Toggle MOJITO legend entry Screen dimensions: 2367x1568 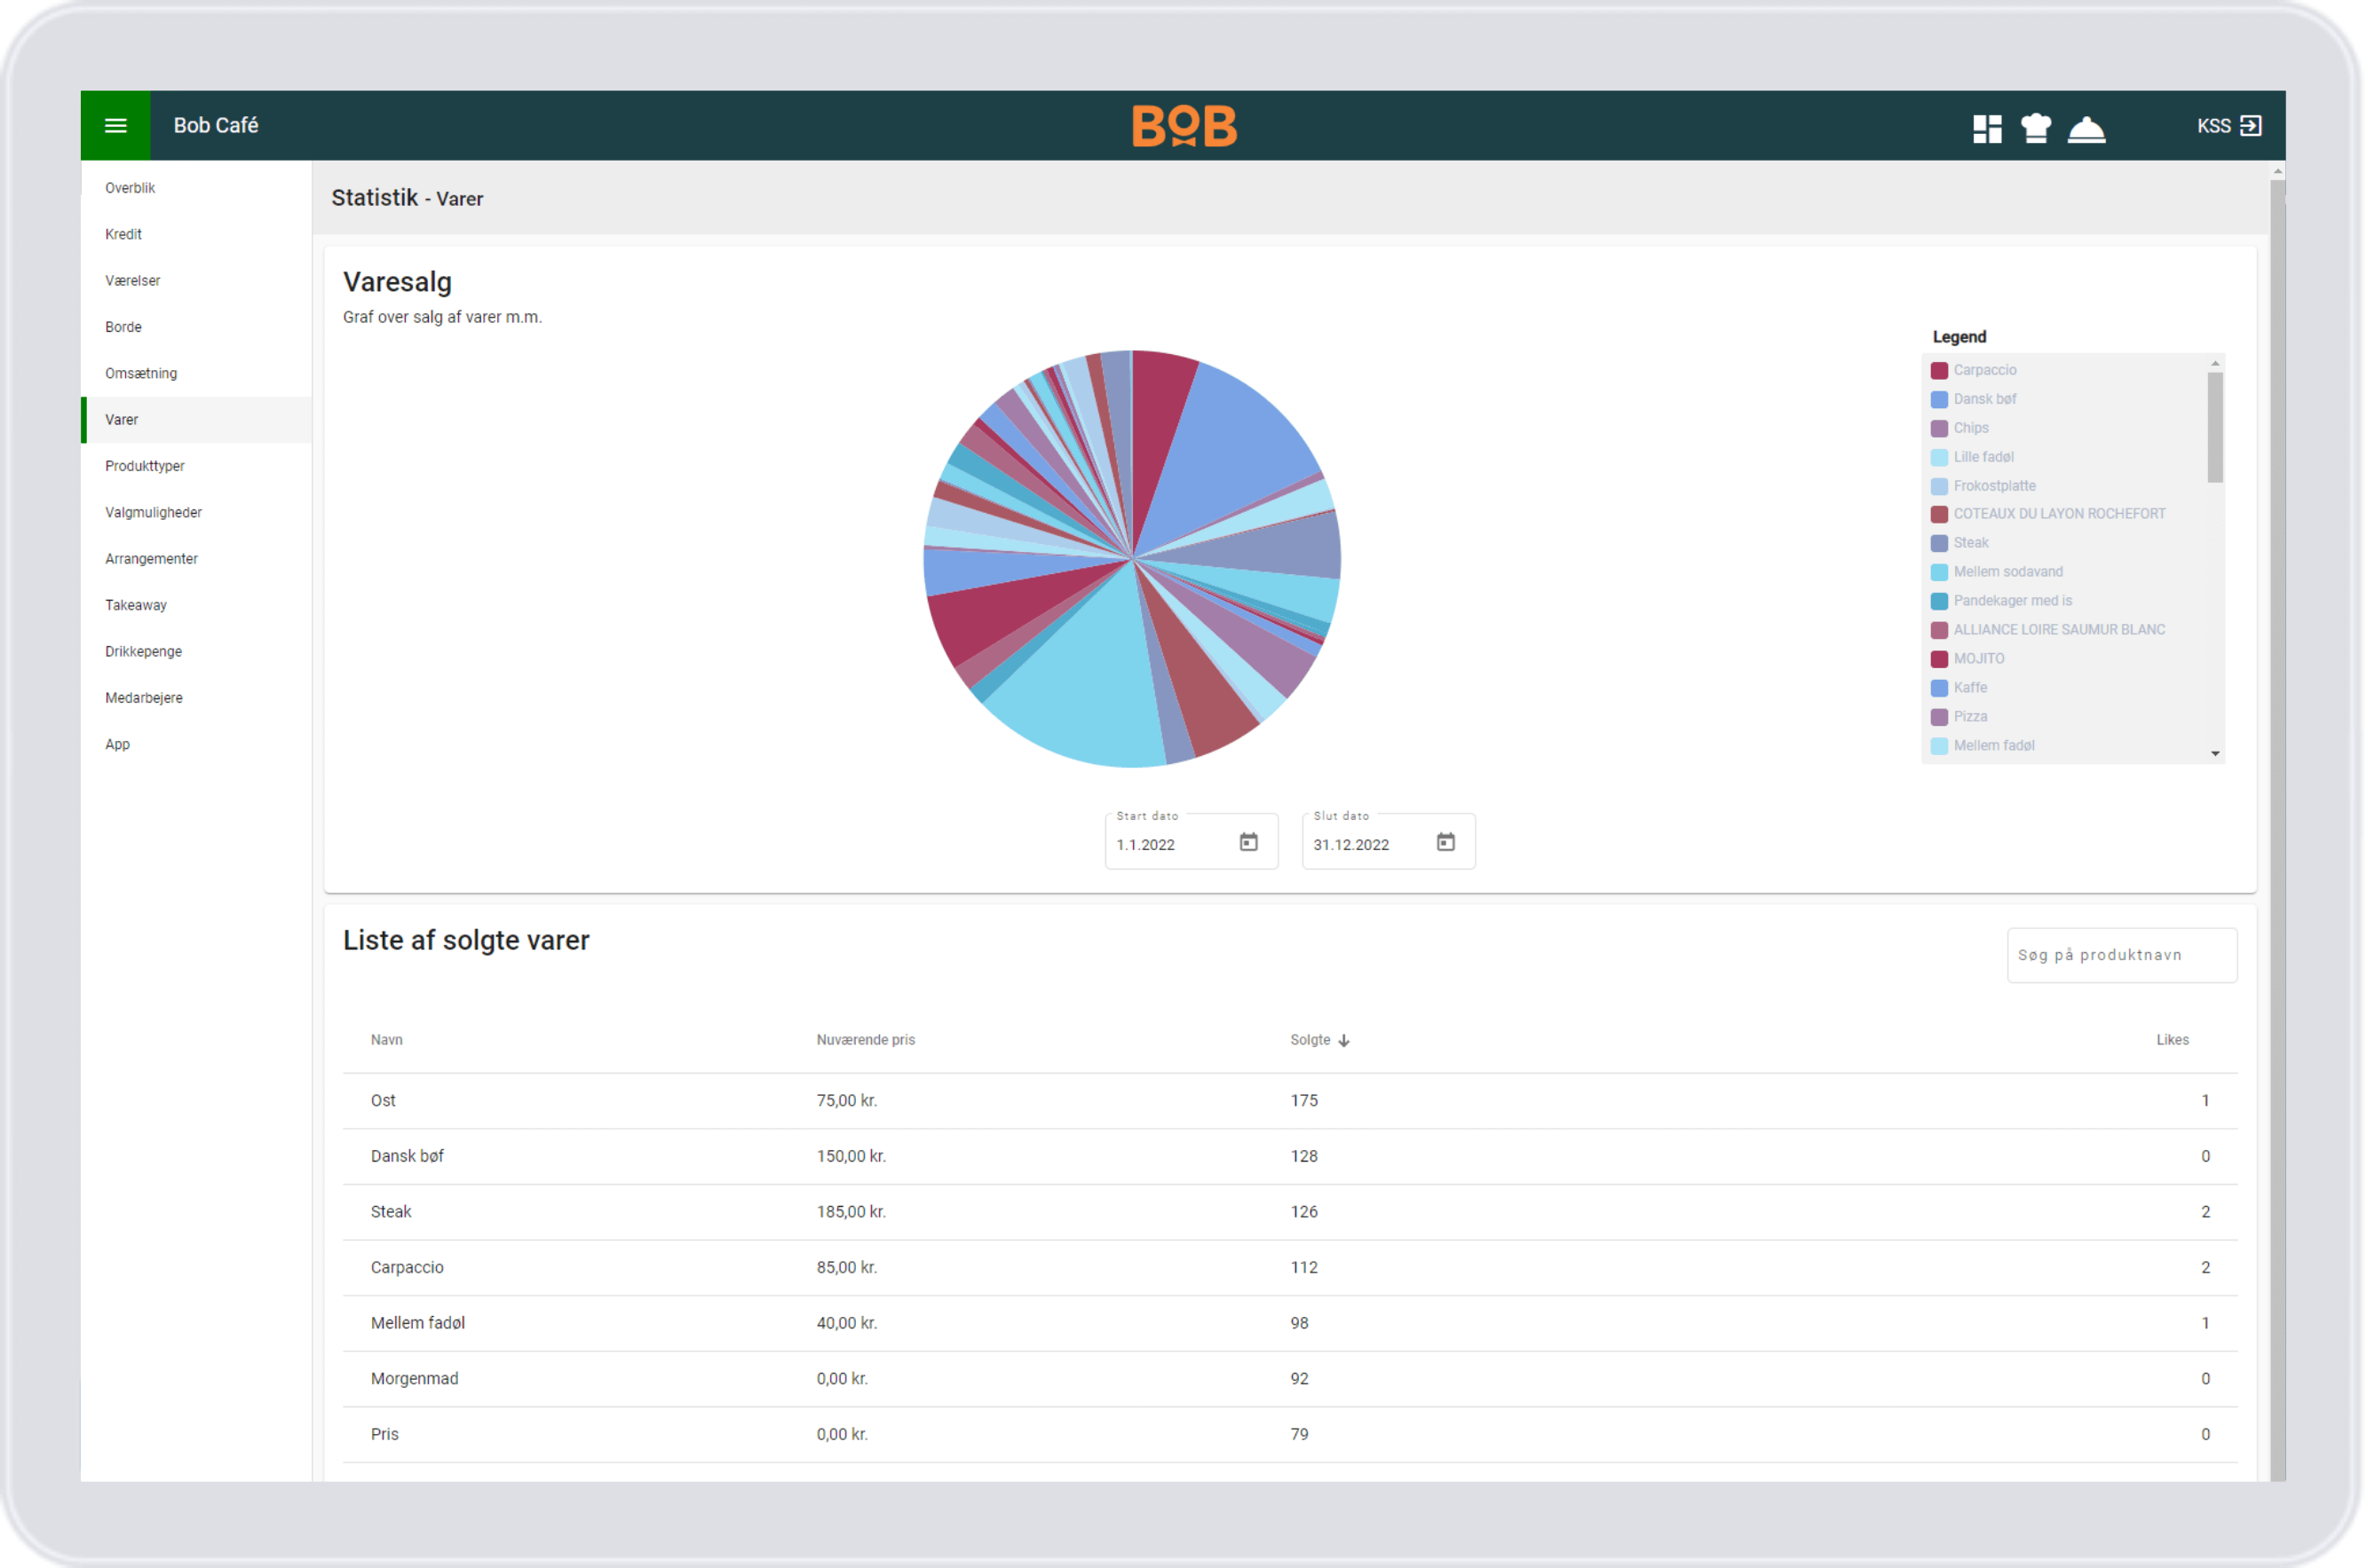(1978, 659)
